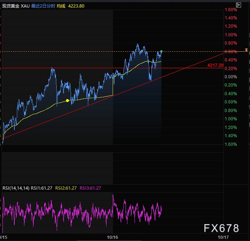Image resolution: width=250 pixels, height=241 pixels.
Task: Click the panel layout icon at top right
Action: [x=238, y=5]
